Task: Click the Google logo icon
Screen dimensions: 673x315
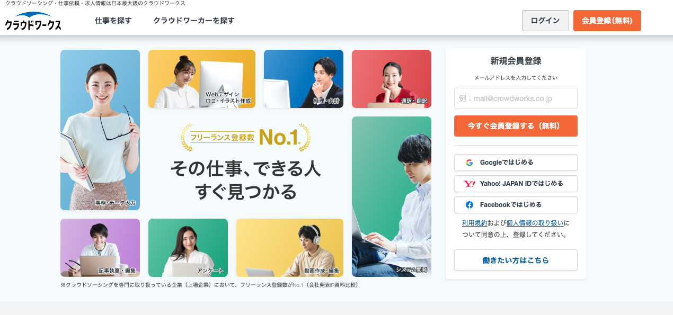Action: [469, 163]
